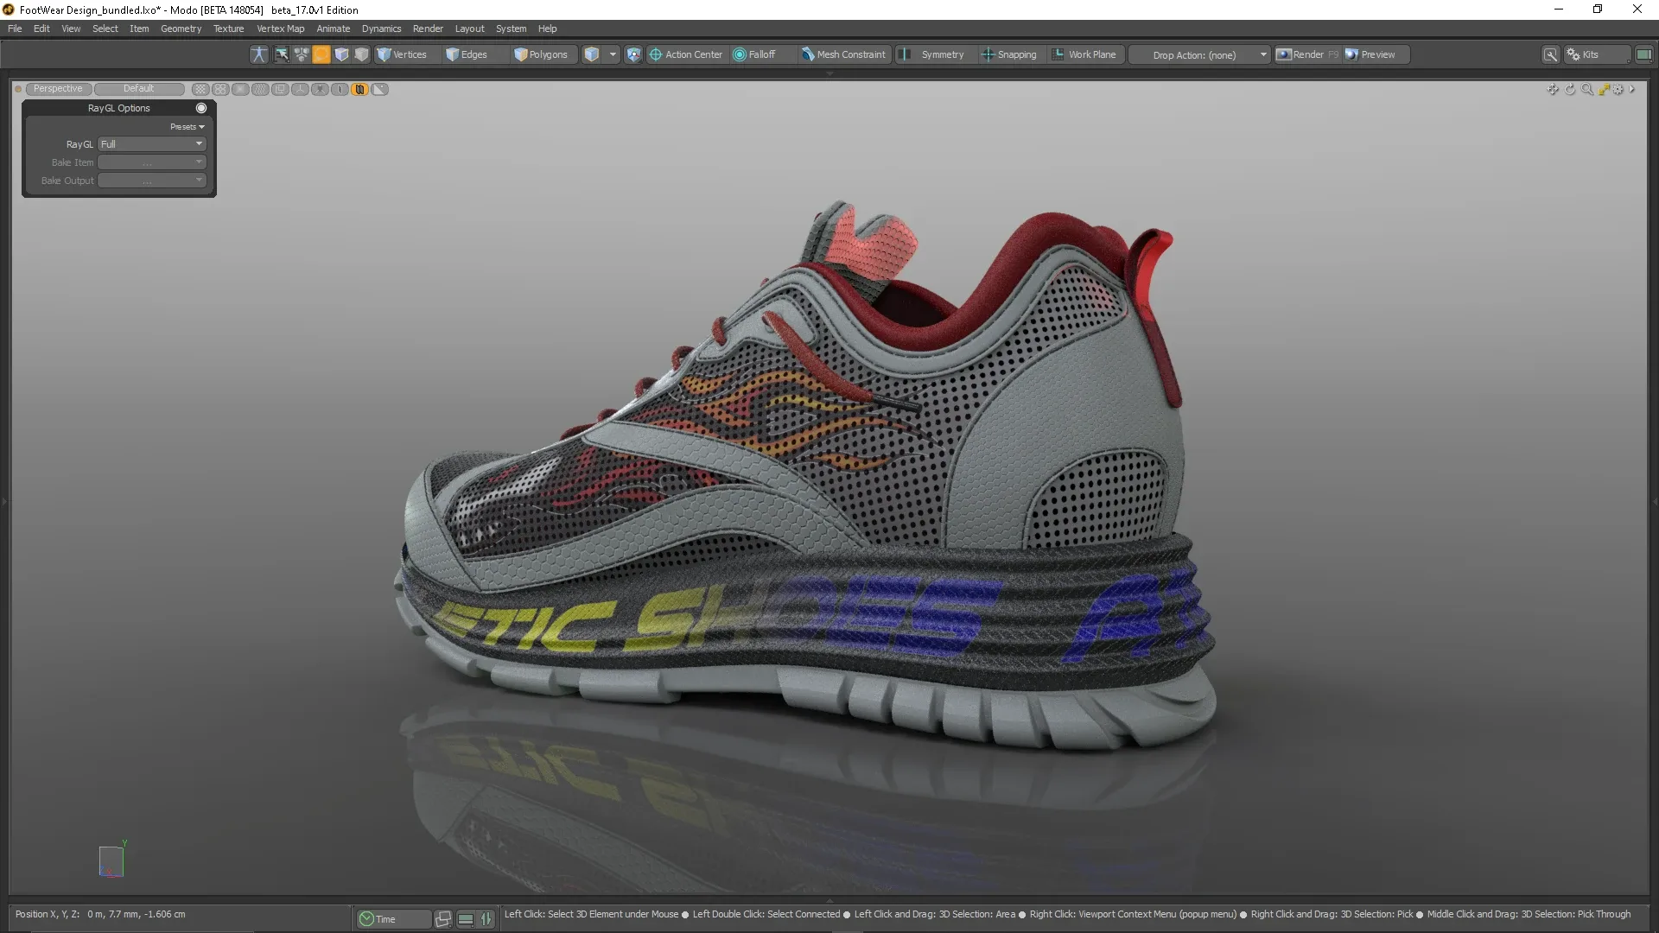Click the search tool icon near Kits
1659x933 pixels.
[1551, 54]
